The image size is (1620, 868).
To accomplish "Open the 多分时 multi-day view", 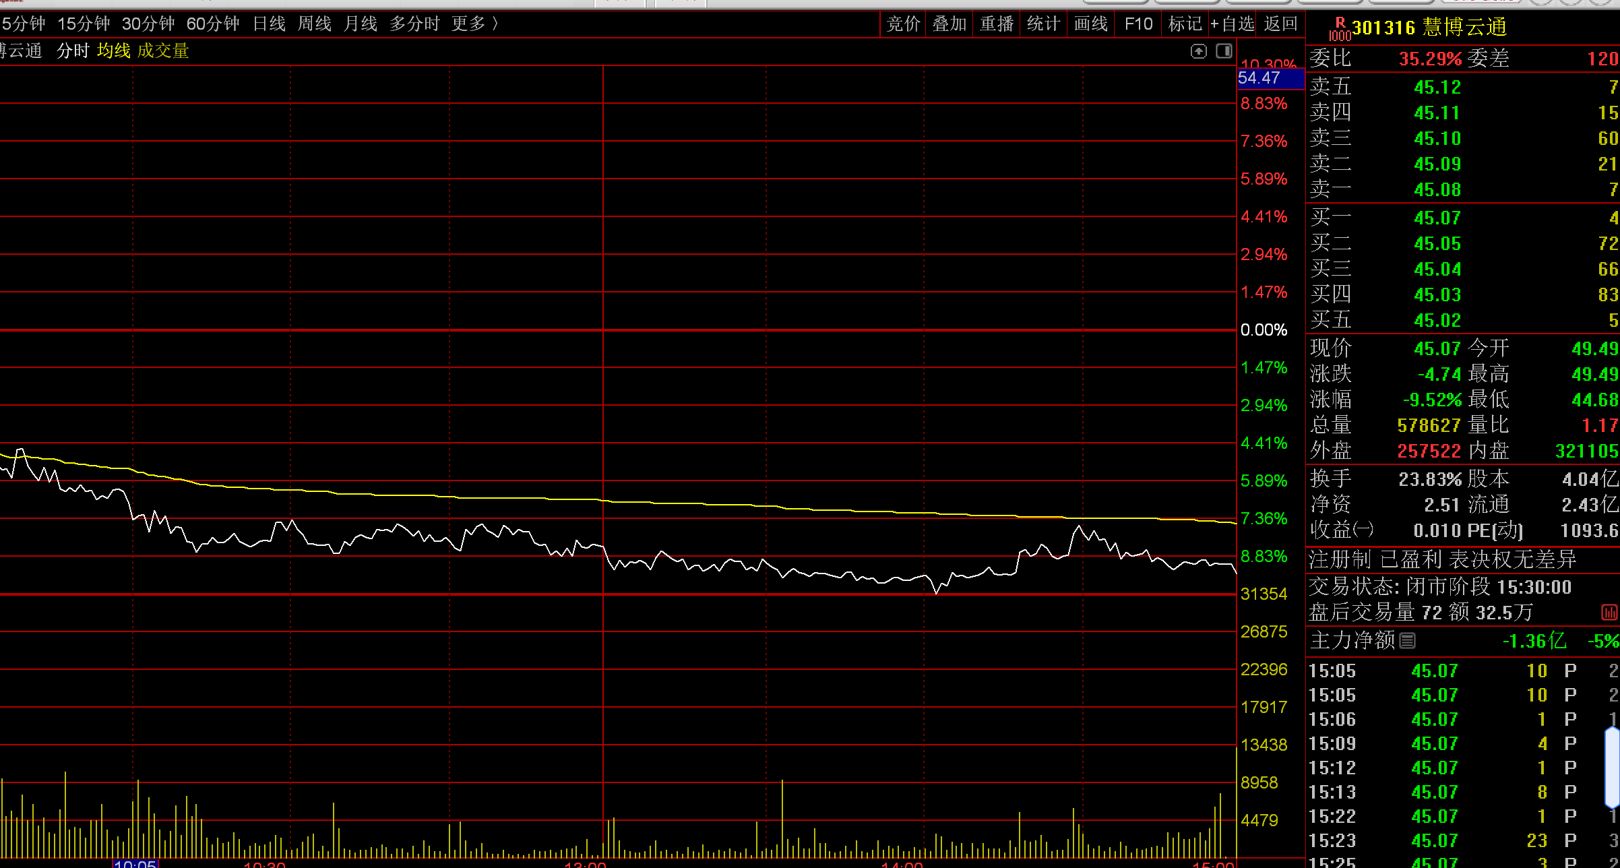I will [414, 24].
